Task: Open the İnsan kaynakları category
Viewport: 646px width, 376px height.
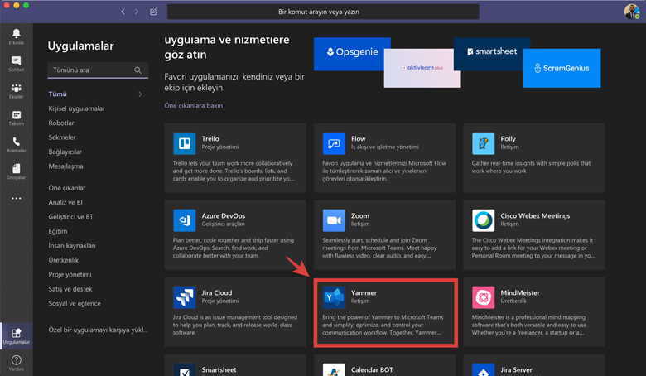Action: click(x=72, y=245)
